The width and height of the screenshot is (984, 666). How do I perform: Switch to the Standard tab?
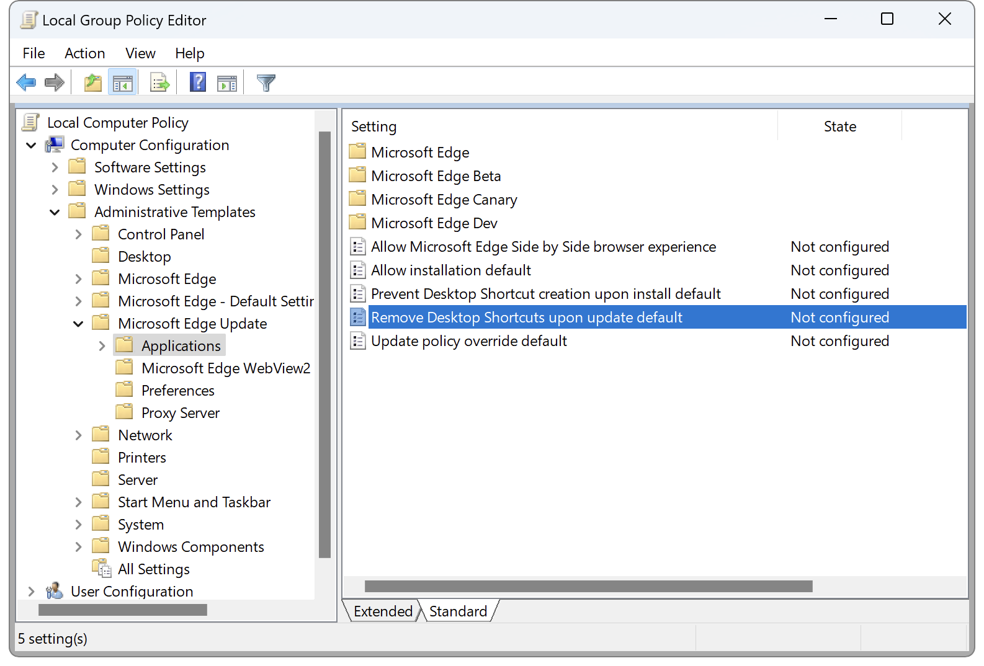click(458, 611)
